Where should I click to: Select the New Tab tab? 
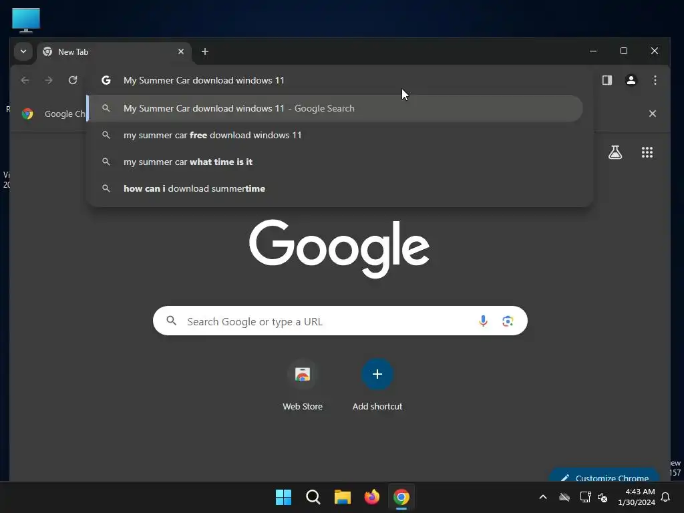(114, 52)
